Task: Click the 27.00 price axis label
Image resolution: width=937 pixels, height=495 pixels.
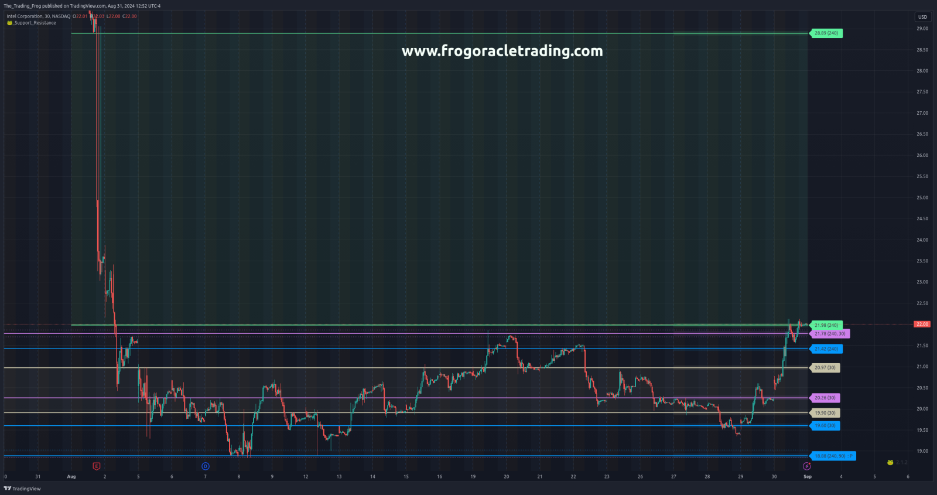Action: tap(922, 113)
